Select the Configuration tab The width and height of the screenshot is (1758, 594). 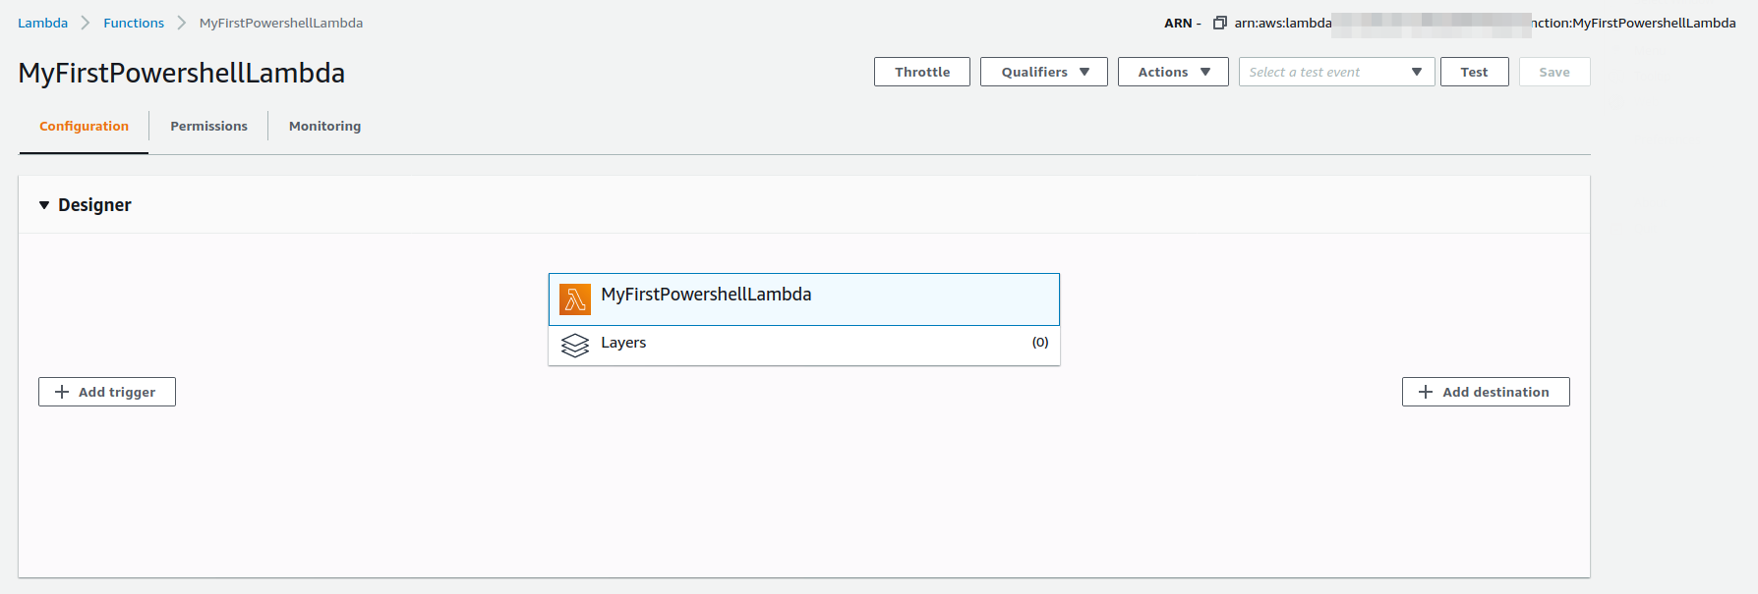(x=84, y=126)
